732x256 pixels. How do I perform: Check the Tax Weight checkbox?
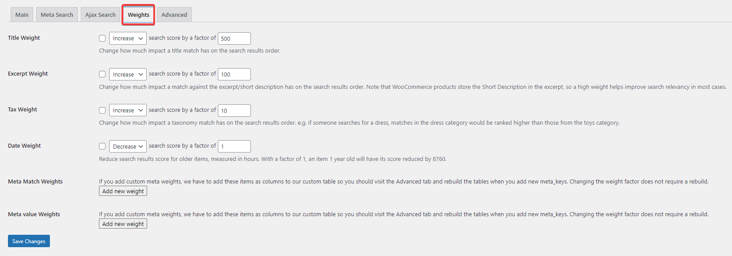coord(102,110)
